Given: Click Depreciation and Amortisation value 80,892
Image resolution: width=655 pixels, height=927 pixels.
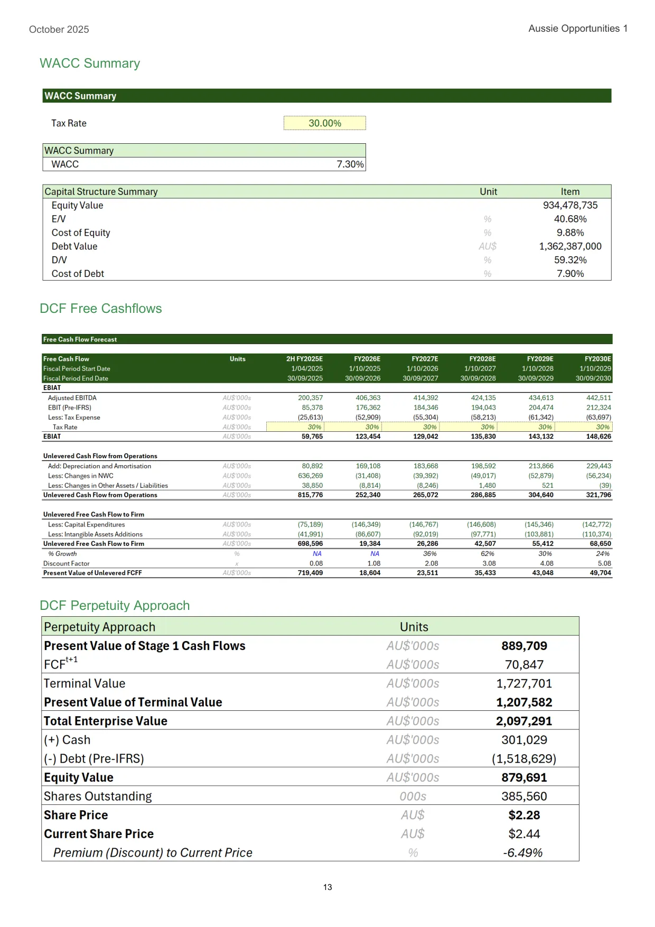Looking at the screenshot, I should point(312,466).
